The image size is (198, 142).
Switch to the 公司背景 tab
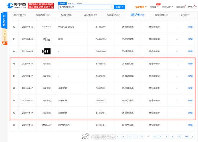tap(19, 15)
